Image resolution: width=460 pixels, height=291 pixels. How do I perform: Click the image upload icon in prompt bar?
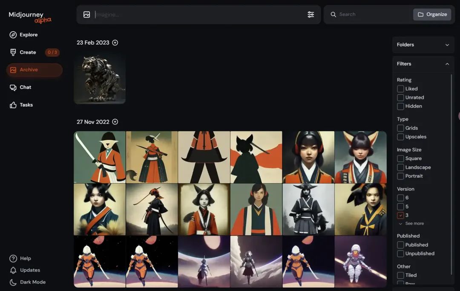pyautogui.click(x=86, y=14)
